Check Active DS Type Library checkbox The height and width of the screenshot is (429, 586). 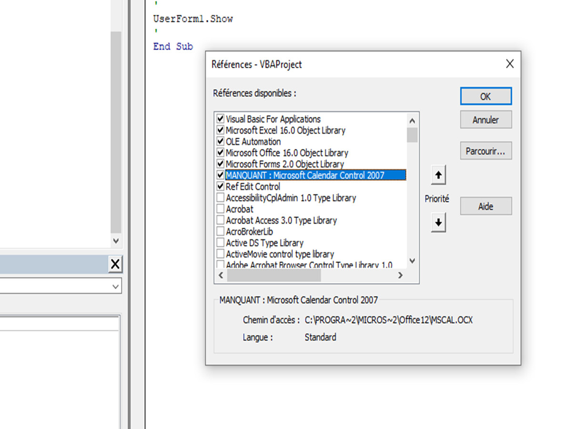pos(220,243)
